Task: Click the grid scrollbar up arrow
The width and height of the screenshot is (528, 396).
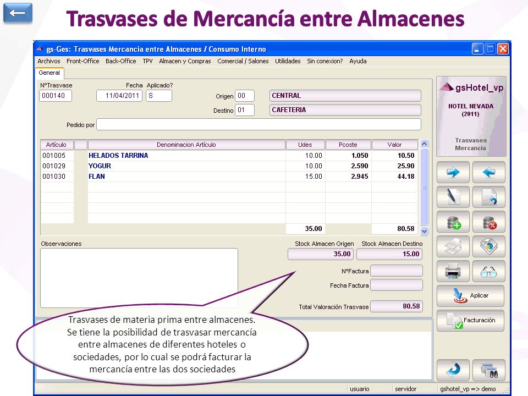Action: click(x=424, y=144)
